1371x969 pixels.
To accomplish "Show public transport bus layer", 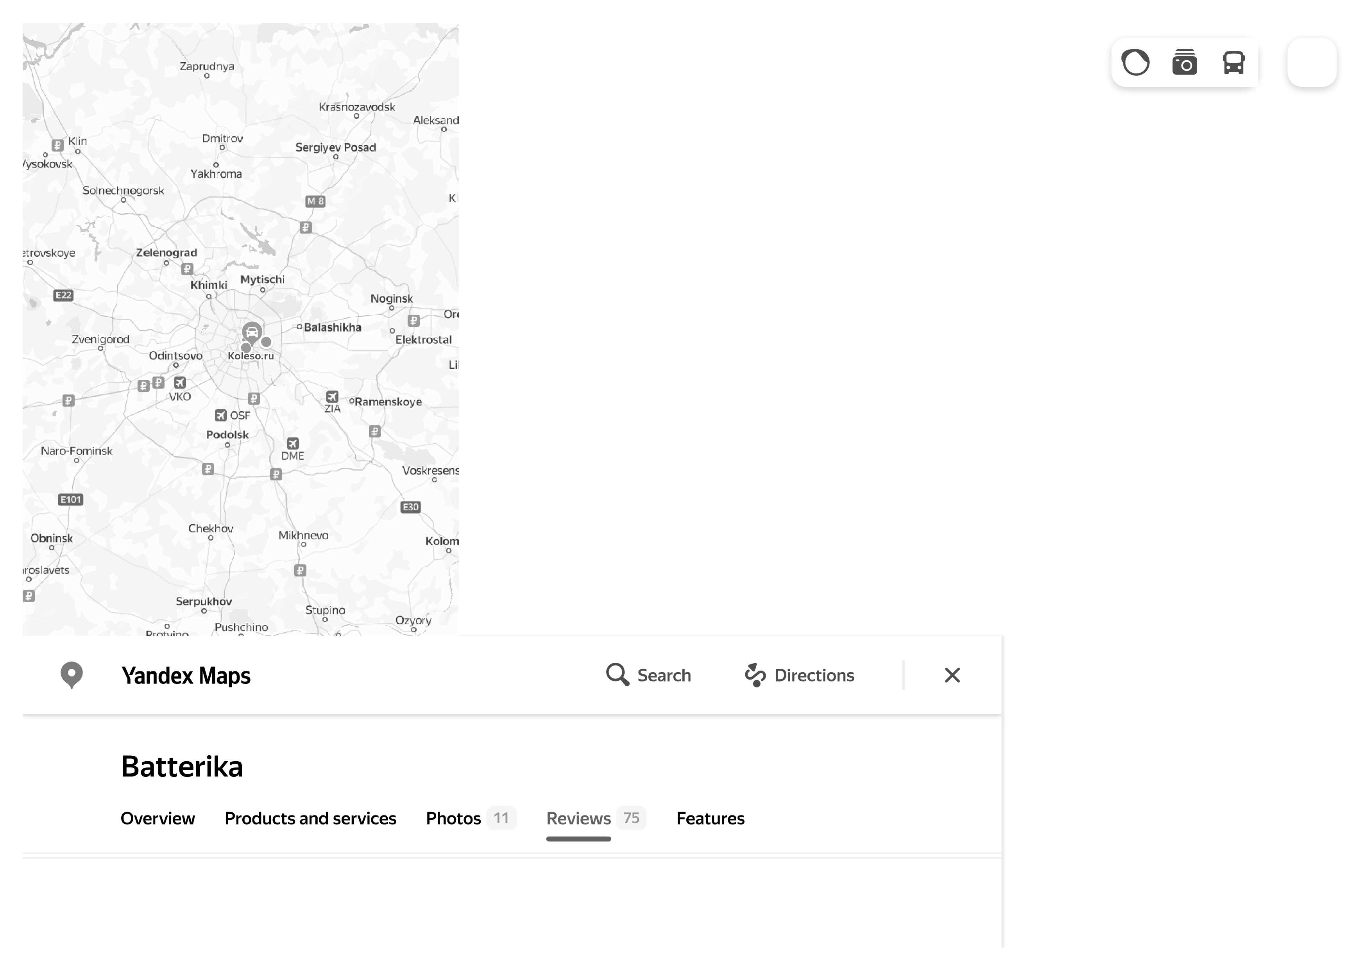I will (x=1234, y=62).
